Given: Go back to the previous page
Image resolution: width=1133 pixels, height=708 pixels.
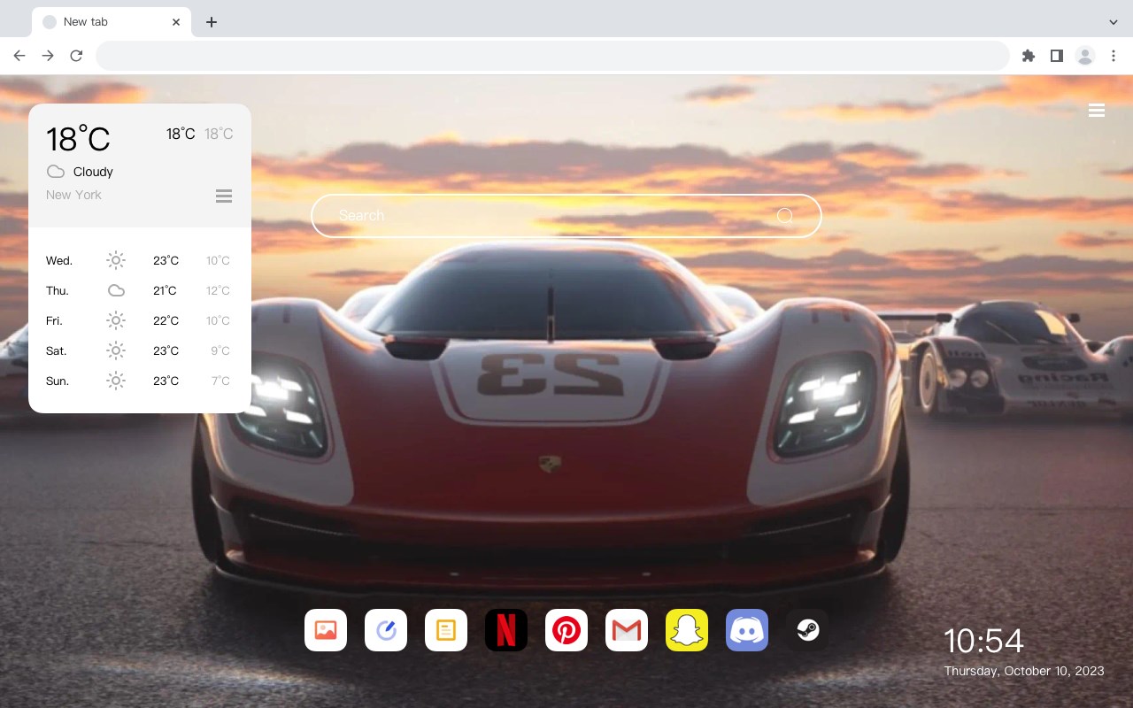Looking at the screenshot, I should tap(19, 56).
